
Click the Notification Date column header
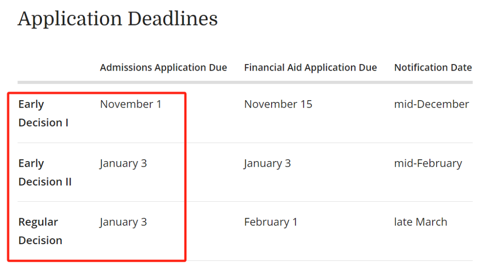point(433,67)
